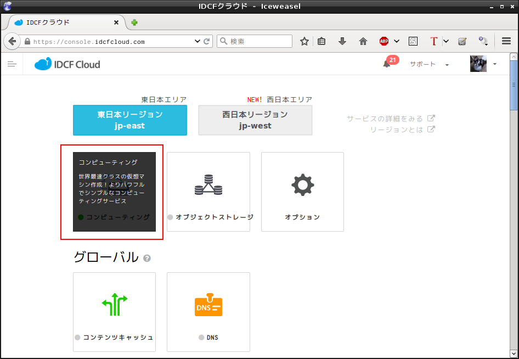
Task: Open the コンテンツキャッシュ green arrows tile
Action: pos(114,312)
